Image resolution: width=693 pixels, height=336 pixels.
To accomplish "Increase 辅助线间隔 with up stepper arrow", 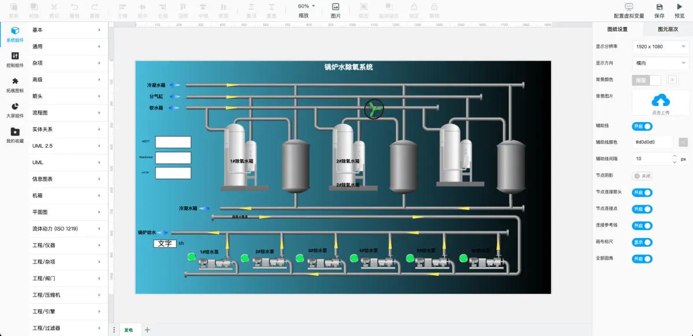I will (x=674, y=156).
